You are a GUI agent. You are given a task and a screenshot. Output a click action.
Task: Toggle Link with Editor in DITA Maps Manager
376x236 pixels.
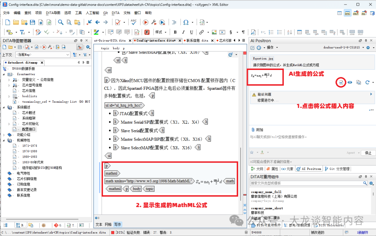[79, 47]
